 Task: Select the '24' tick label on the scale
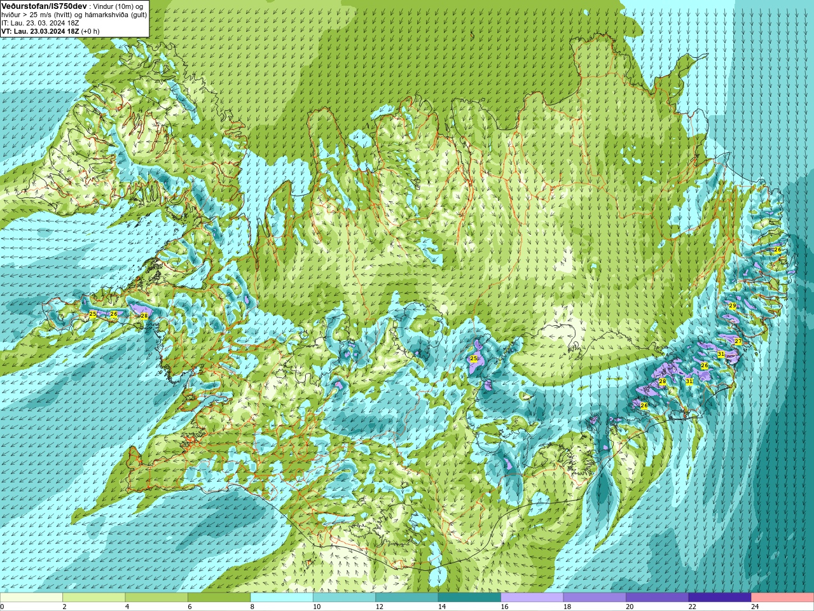click(755, 607)
